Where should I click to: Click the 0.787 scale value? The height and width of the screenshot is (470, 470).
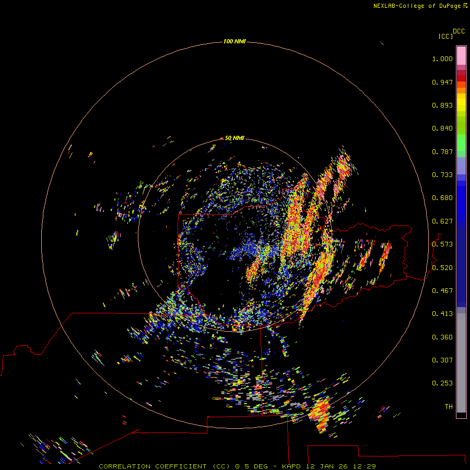coord(442,151)
